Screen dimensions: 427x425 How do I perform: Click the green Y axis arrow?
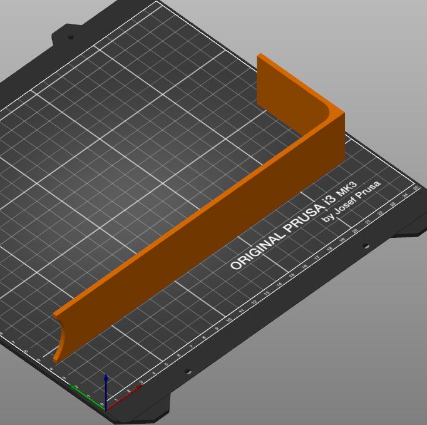(x=88, y=397)
